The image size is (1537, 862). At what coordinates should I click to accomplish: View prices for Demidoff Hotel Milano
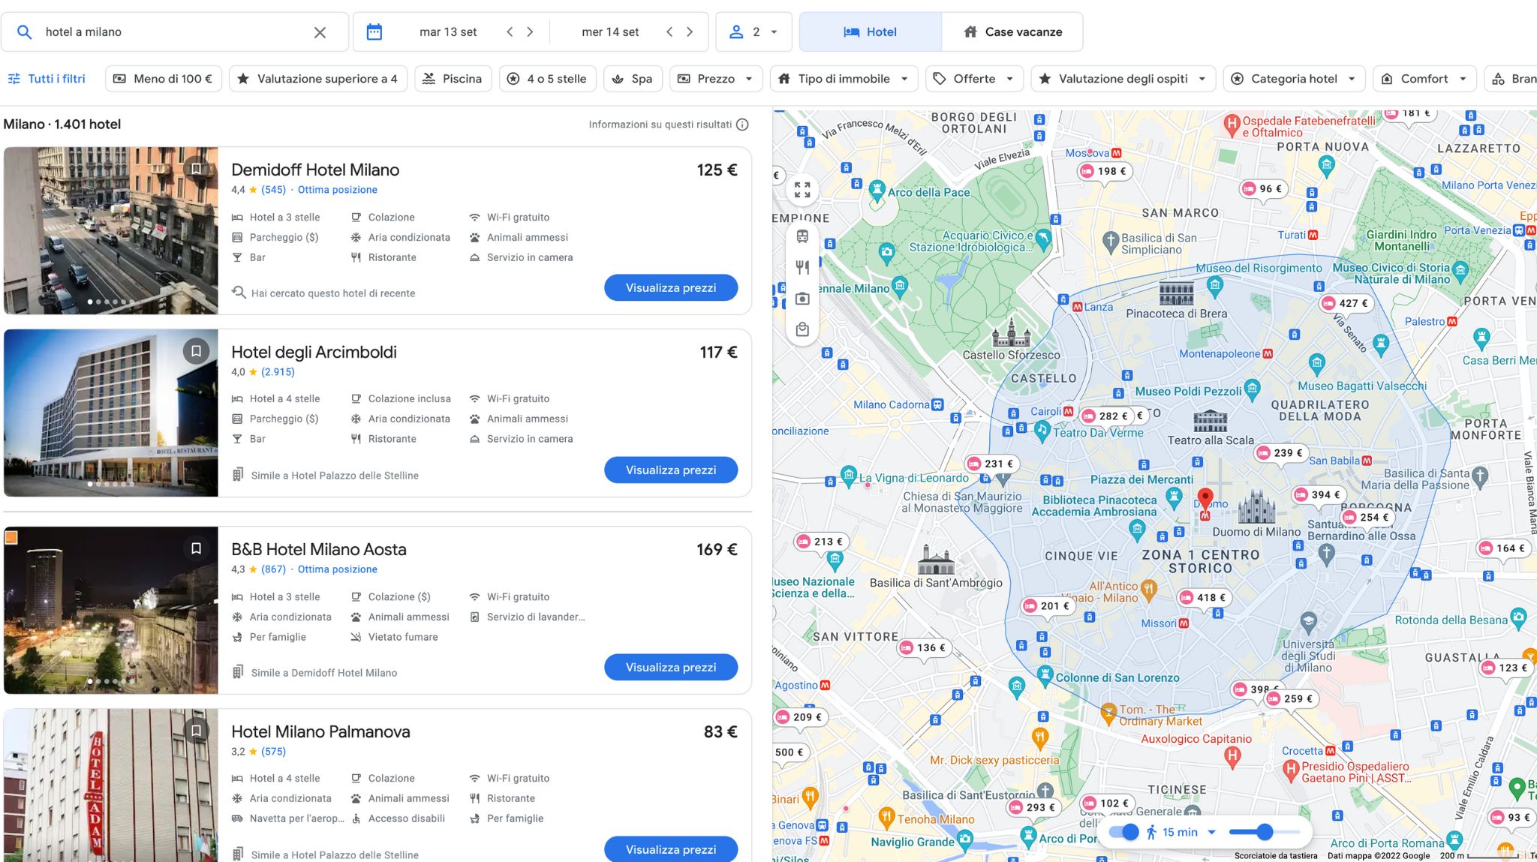(x=671, y=288)
